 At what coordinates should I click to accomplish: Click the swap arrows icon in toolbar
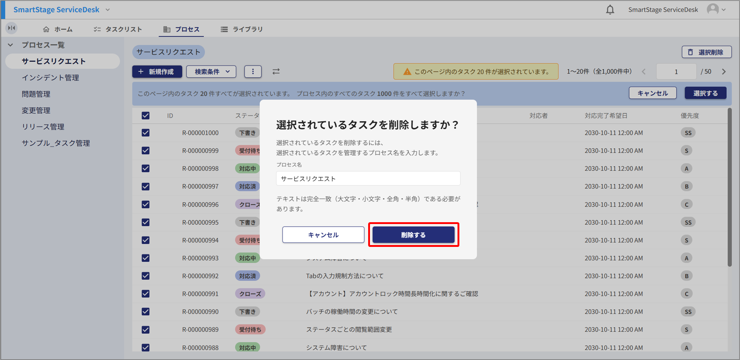pyautogui.click(x=276, y=71)
